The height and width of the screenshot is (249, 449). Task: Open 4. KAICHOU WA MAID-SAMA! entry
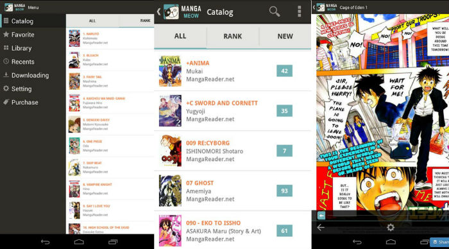pos(110,103)
